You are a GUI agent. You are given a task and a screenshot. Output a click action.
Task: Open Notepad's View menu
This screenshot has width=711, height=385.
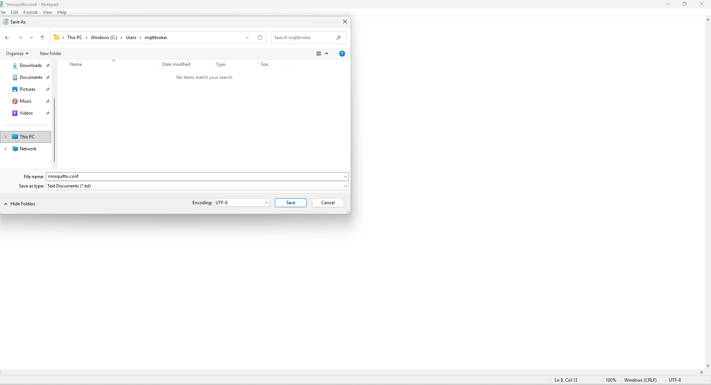(47, 12)
